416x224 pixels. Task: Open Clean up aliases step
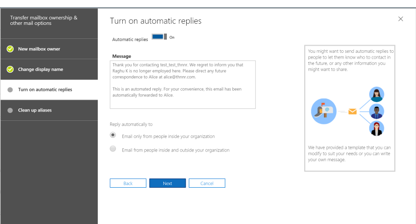coord(35,110)
